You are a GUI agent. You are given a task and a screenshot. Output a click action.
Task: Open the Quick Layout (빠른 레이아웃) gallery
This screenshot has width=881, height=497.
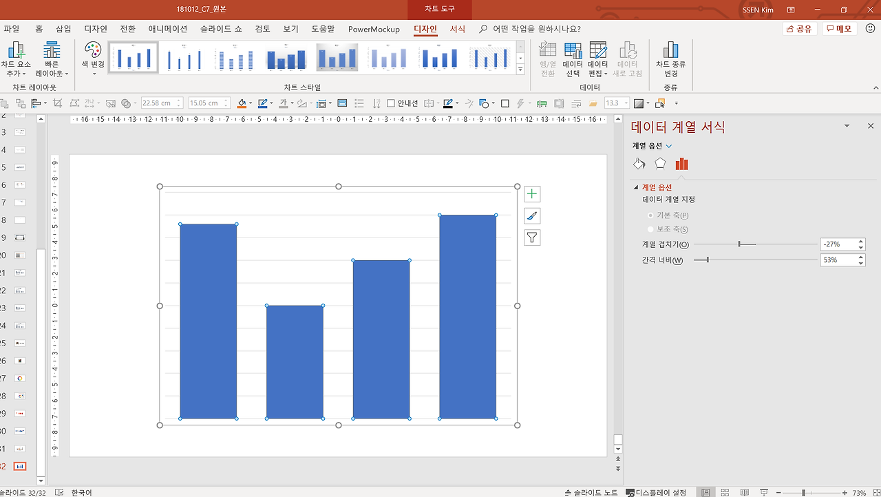tap(52, 59)
